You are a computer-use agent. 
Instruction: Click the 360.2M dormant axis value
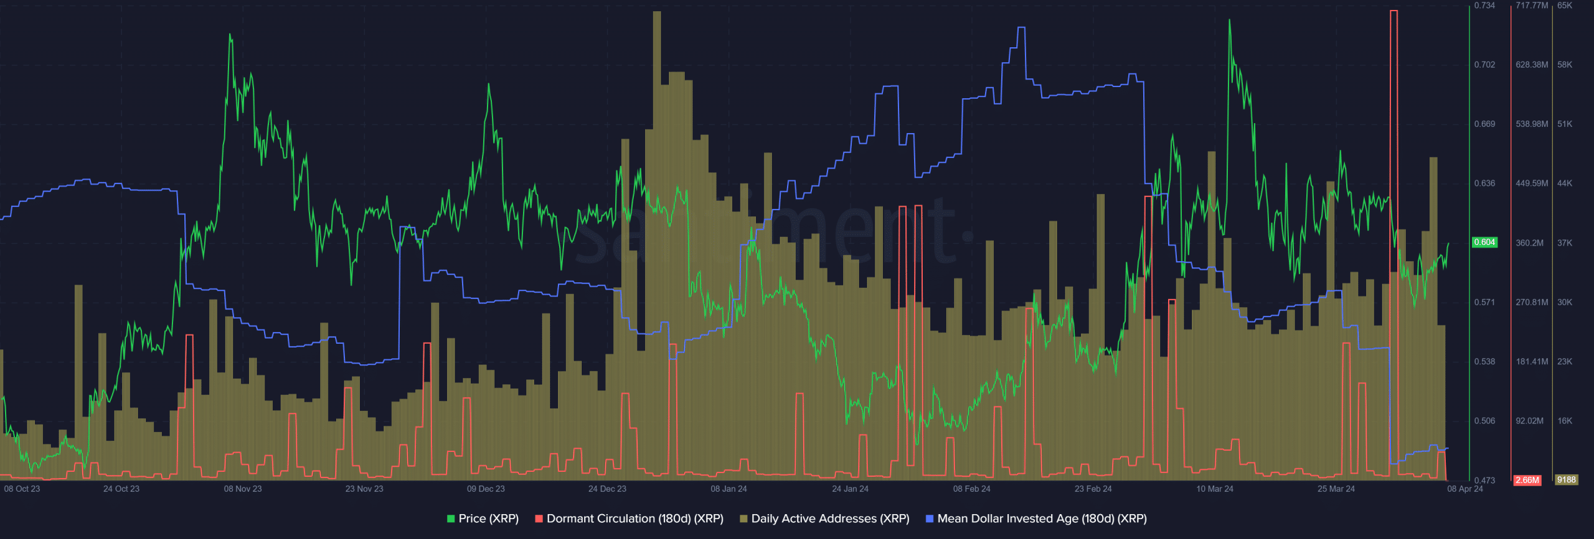1529,242
